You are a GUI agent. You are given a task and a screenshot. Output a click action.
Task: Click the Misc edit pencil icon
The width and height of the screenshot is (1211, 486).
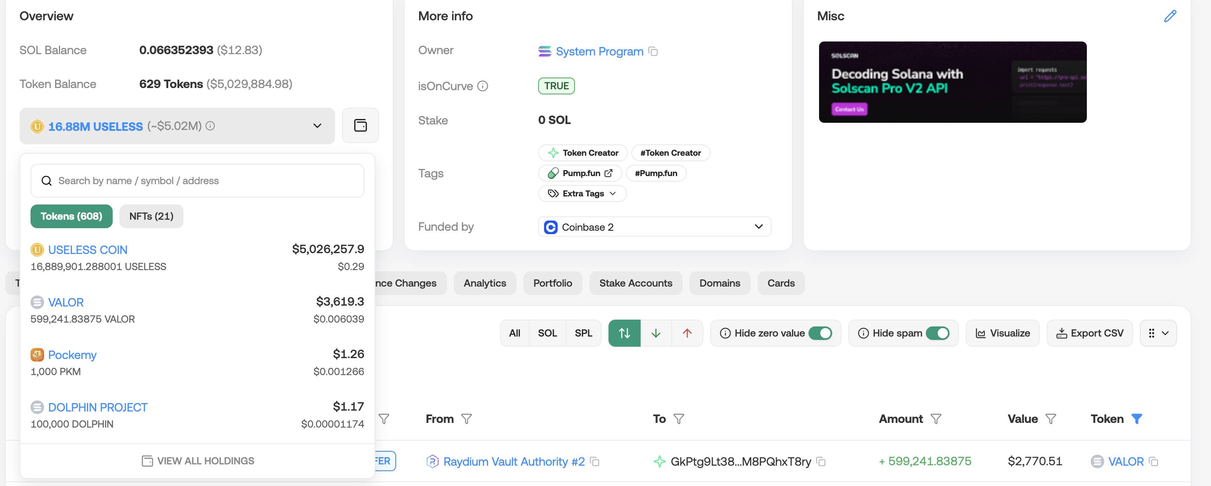tap(1169, 16)
